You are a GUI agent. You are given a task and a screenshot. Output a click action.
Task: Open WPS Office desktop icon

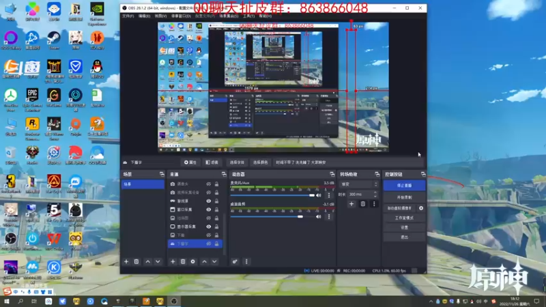[54, 242]
